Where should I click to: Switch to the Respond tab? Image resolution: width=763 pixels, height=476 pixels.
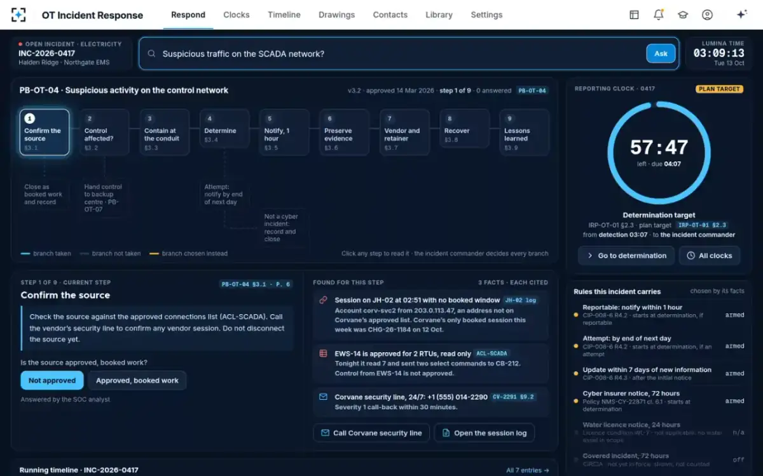pyautogui.click(x=188, y=15)
